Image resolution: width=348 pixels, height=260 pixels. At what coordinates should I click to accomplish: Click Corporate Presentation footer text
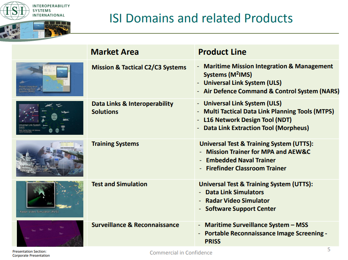click(31, 256)
